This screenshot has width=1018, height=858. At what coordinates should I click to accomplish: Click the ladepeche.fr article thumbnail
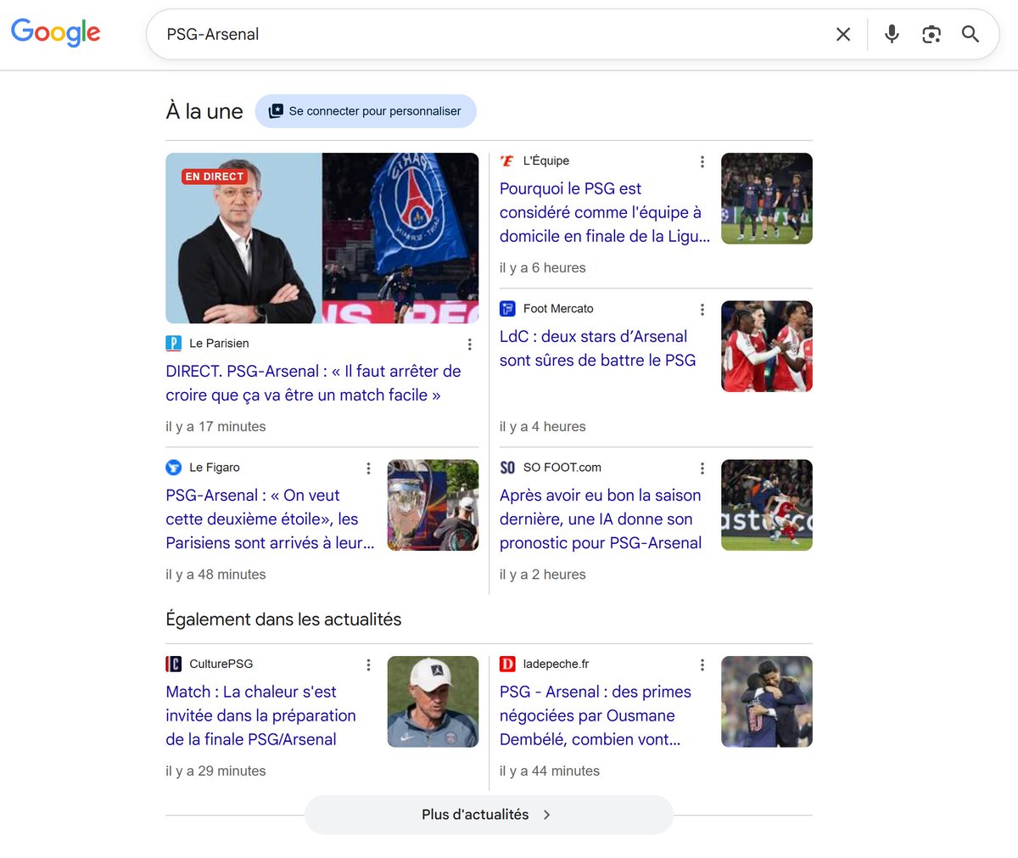click(767, 702)
